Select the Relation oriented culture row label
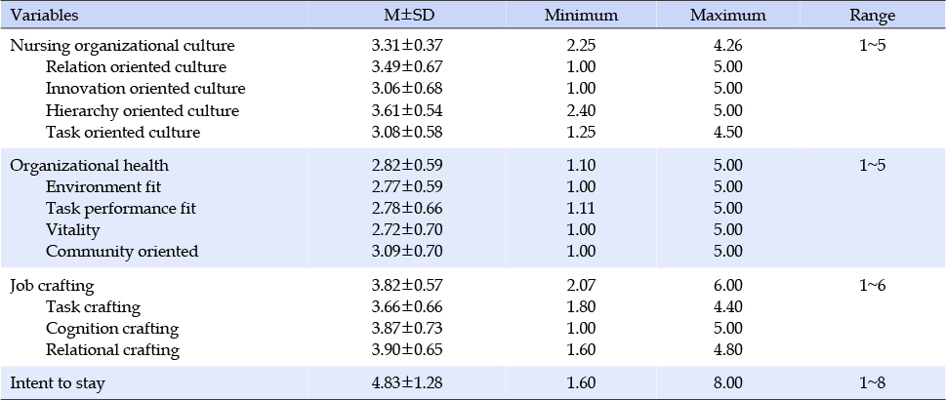Viewport: 946px width, 400px height. (x=136, y=67)
